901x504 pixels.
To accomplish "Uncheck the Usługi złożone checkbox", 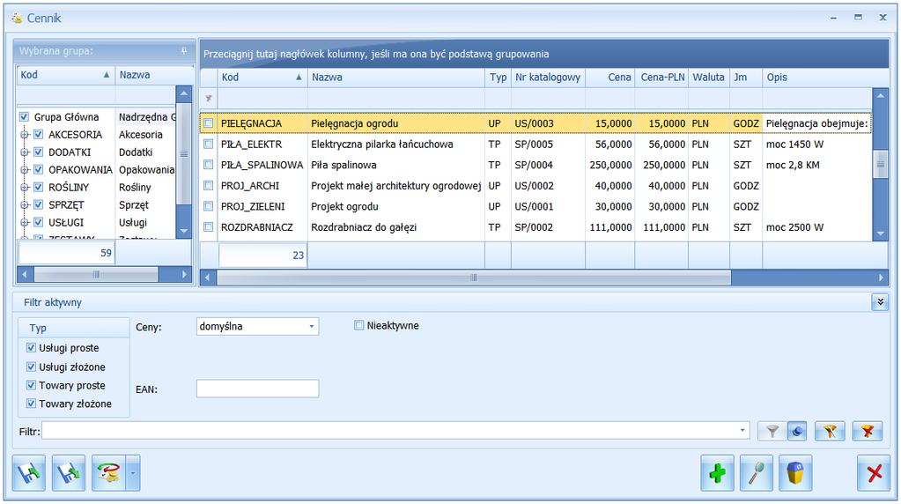I will tap(31, 367).
